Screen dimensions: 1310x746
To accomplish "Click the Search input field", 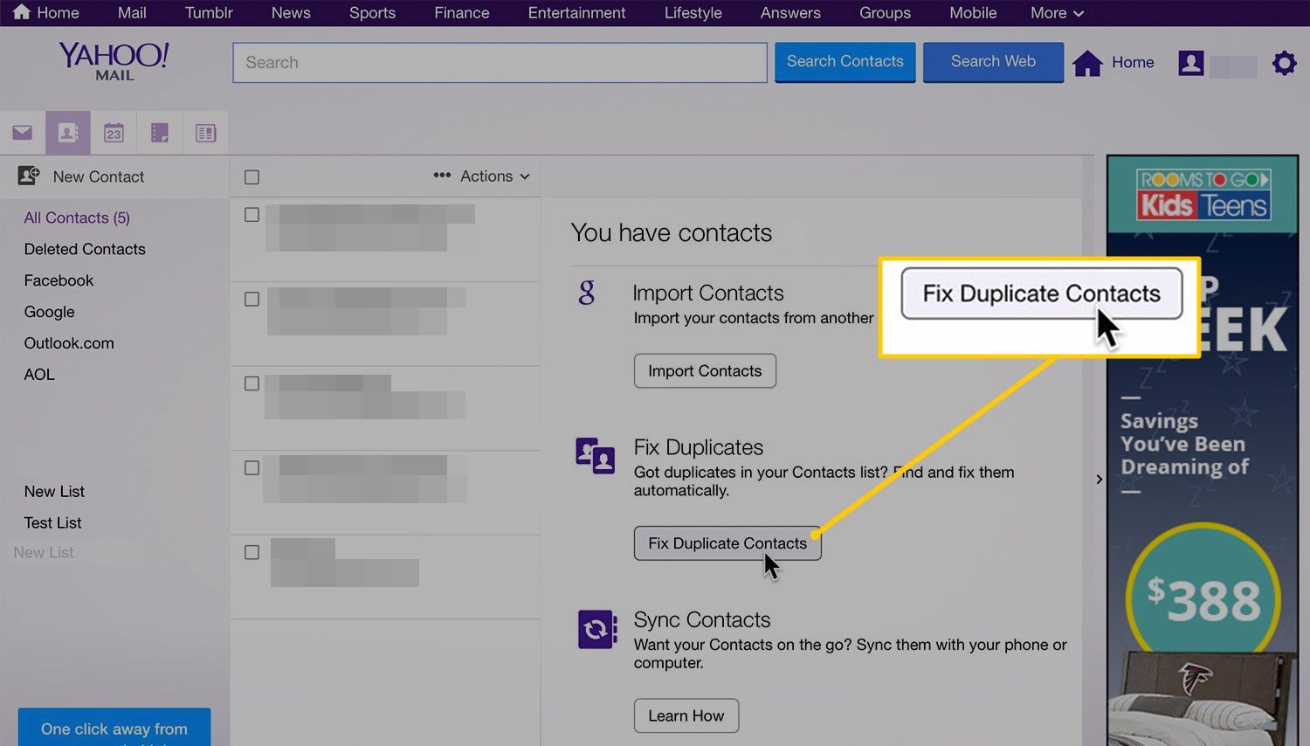I will 500,62.
